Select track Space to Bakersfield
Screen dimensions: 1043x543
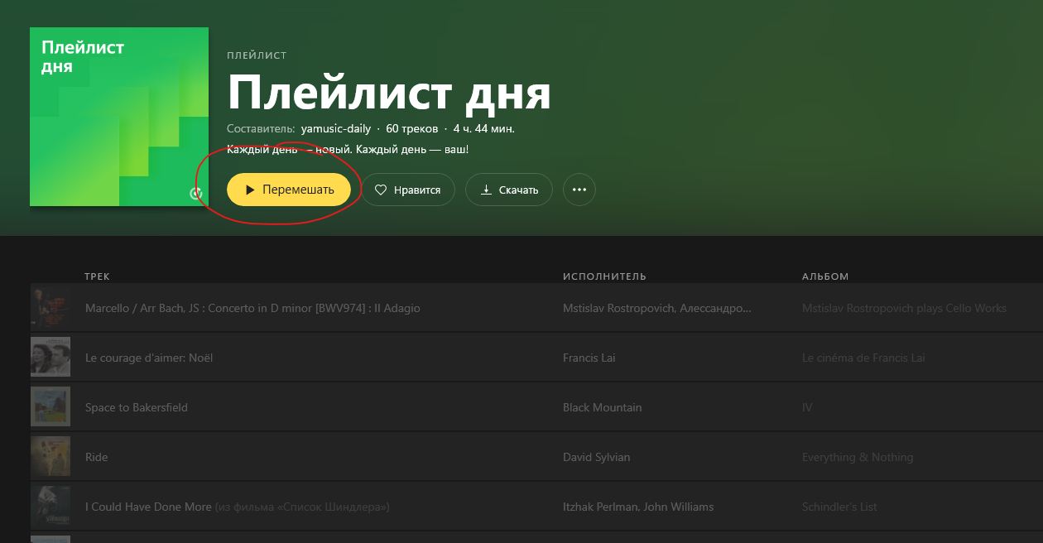tap(137, 407)
